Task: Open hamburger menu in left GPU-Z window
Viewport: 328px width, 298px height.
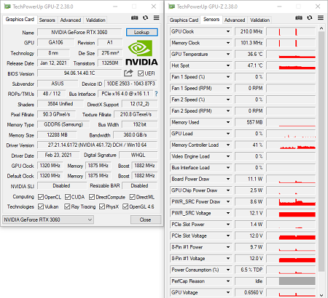Action: pos(157,17)
